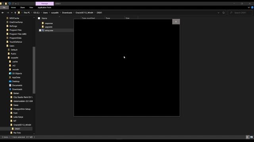Open ProgramData in the navigation tree
This screenshot has height=142, width=254.
[x=15, y=38]
